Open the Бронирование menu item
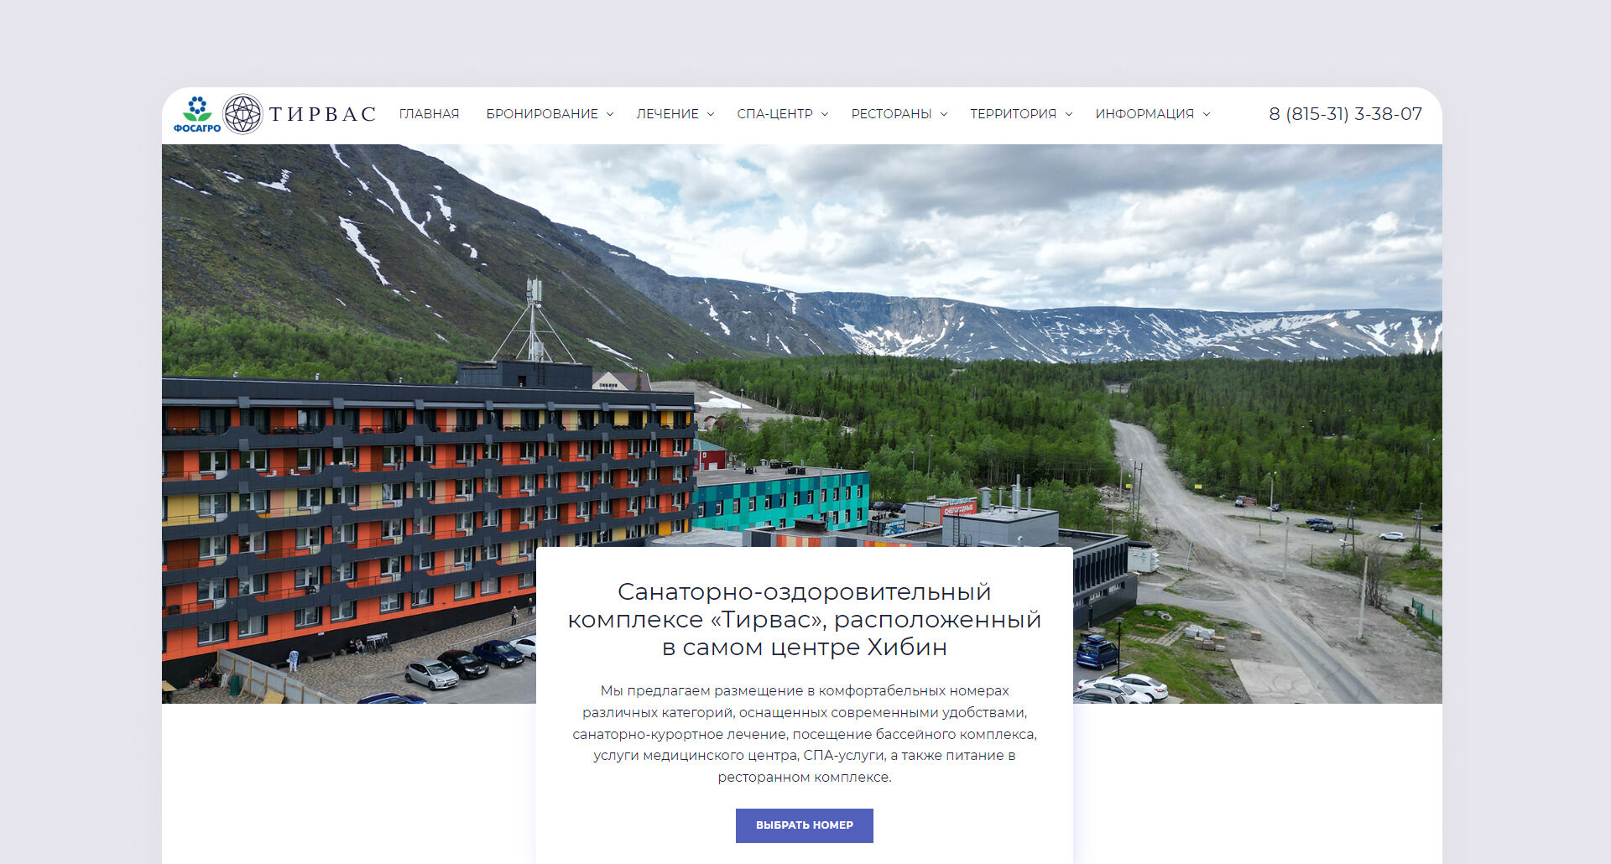 542,114
